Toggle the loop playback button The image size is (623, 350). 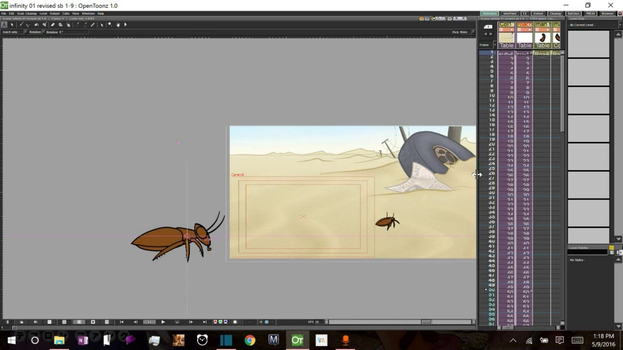coord(177,322)
